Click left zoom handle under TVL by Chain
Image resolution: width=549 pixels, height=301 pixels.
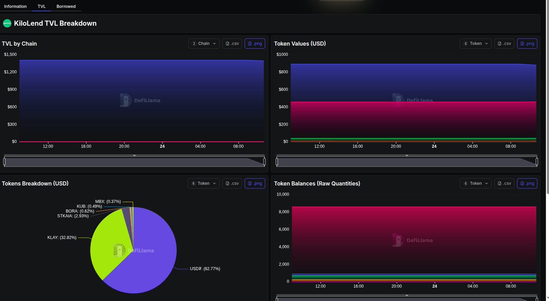coord(4,162)
